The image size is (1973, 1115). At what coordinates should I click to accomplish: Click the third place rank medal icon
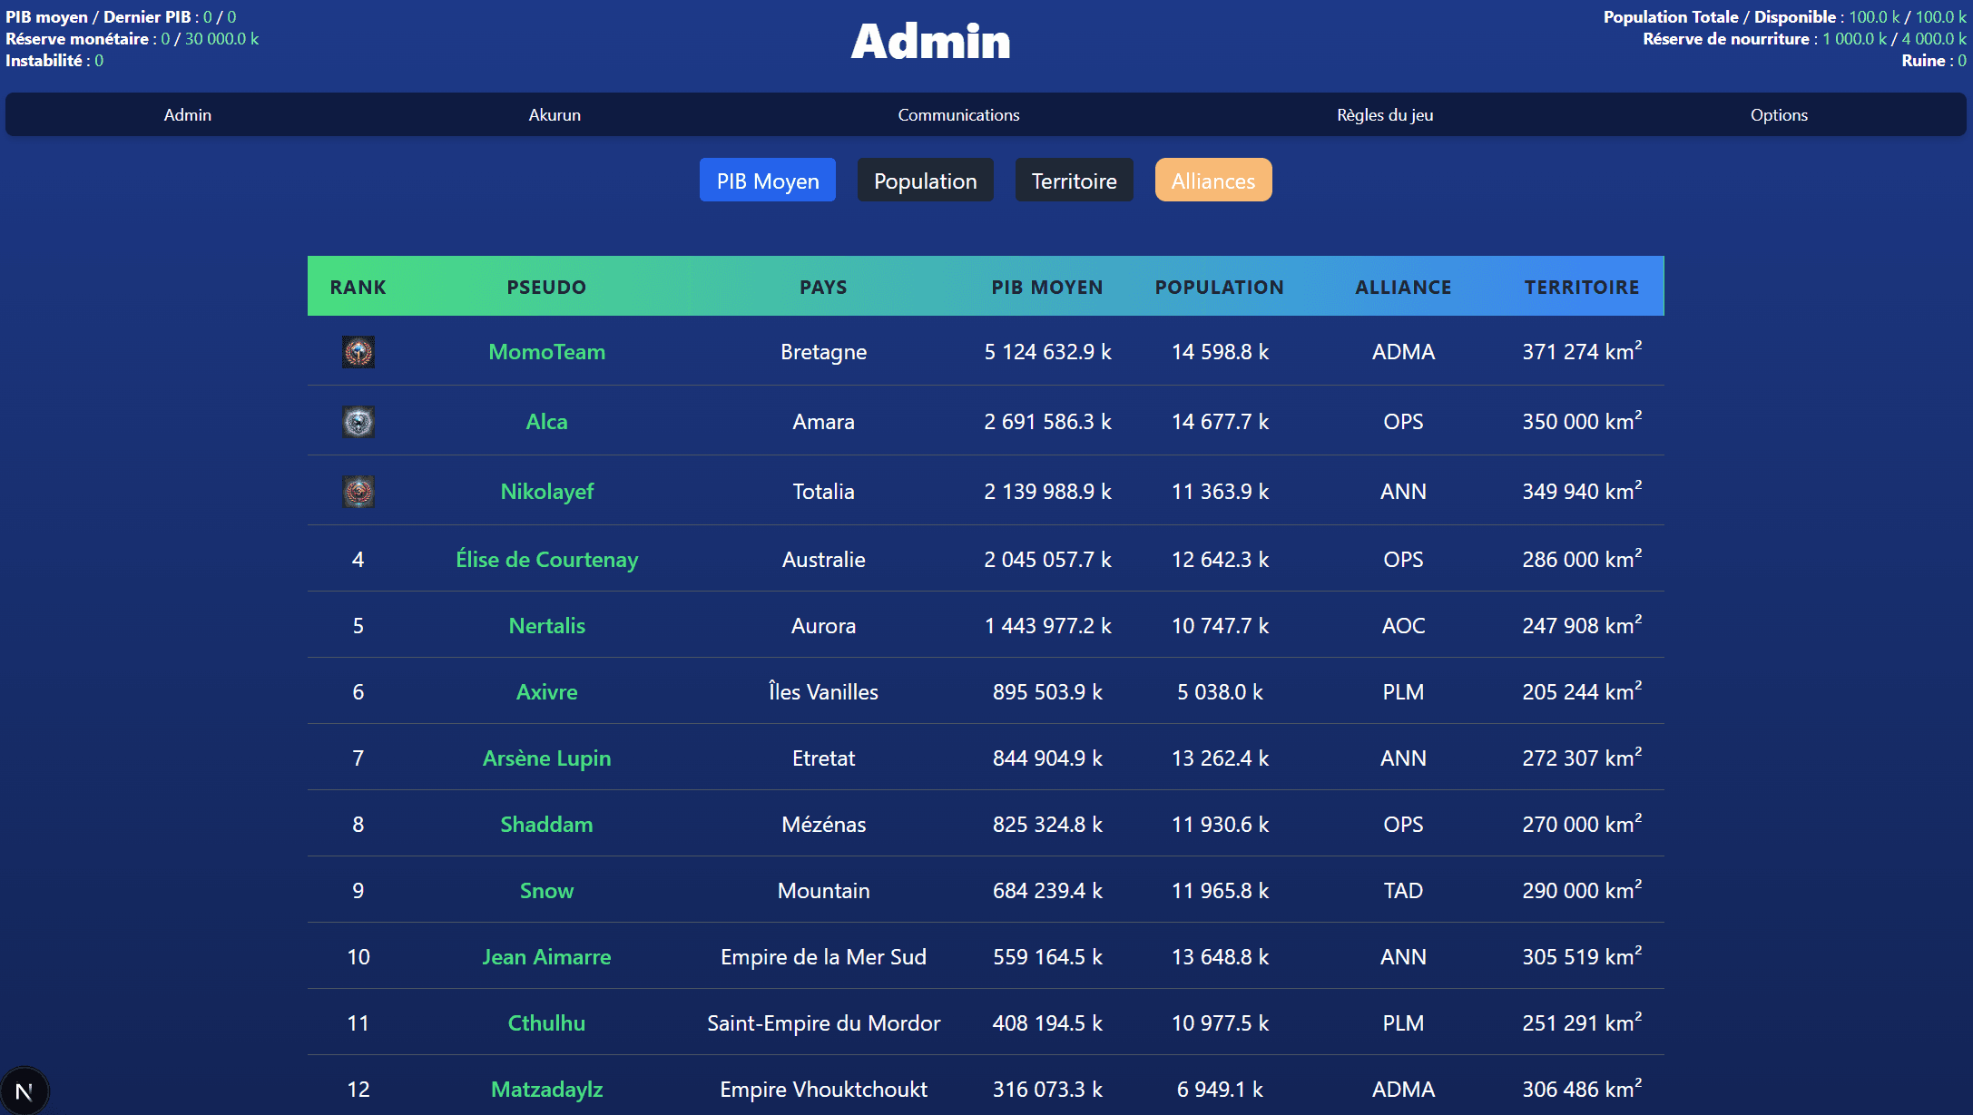pyautogui.click(x=358, y=492)
